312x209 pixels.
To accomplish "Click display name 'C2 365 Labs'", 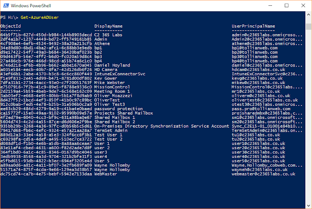I will [x=108, y=35].
